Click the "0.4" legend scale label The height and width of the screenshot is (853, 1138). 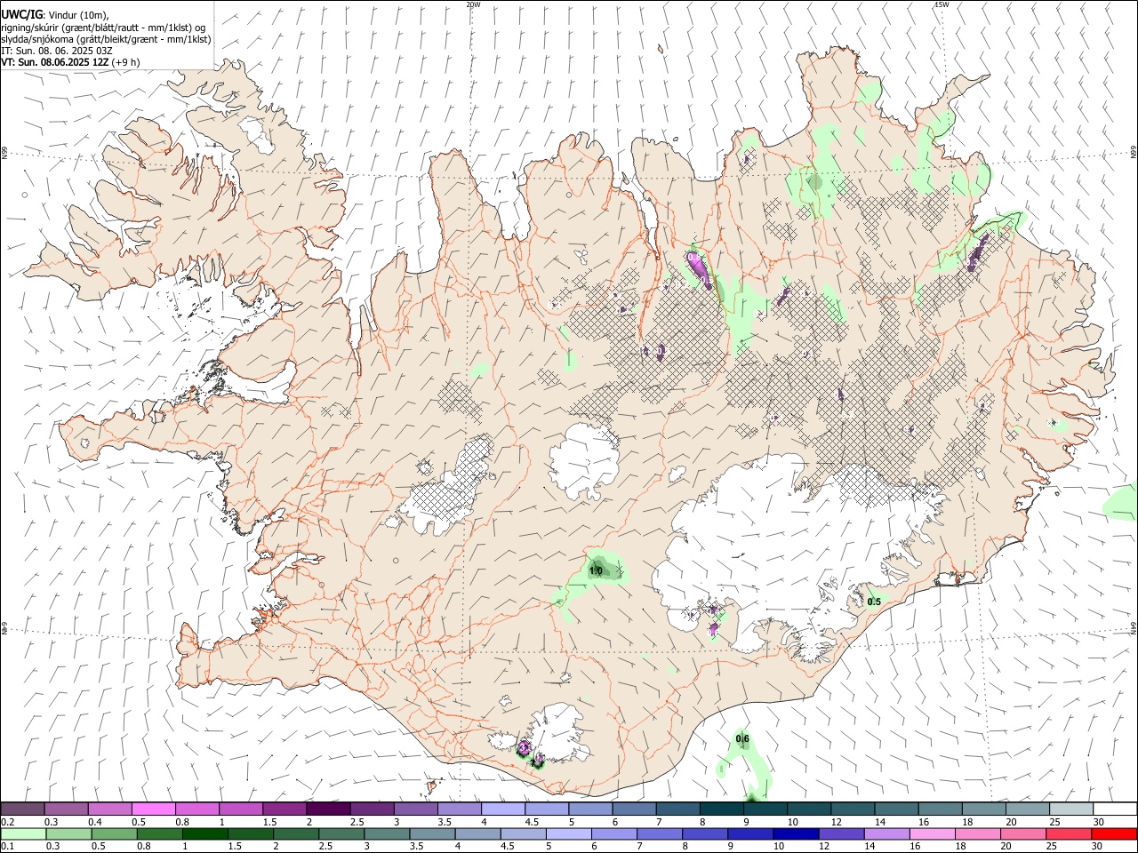[95, 822]
